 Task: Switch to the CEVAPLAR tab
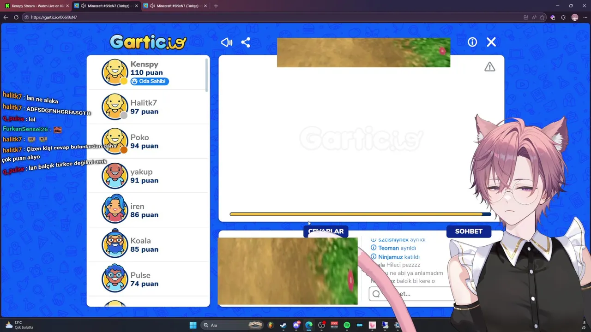326,231
